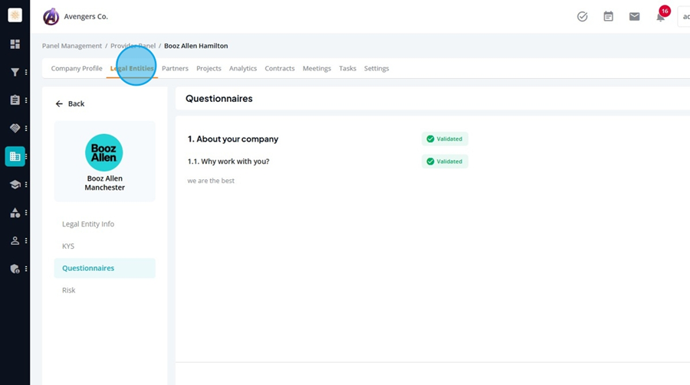Switch to the Partners tab
Viewport: 690px width, 385px height.
point(175,68)
